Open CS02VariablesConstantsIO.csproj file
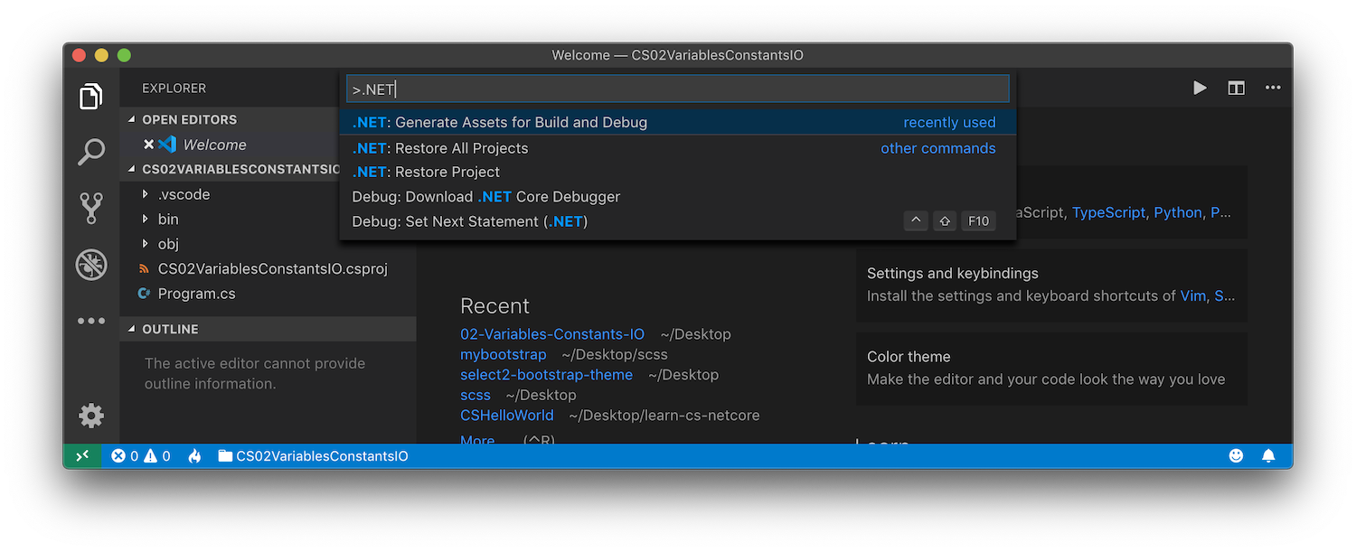The height and width of the screenshot is (552, 1356). point(272,268)
